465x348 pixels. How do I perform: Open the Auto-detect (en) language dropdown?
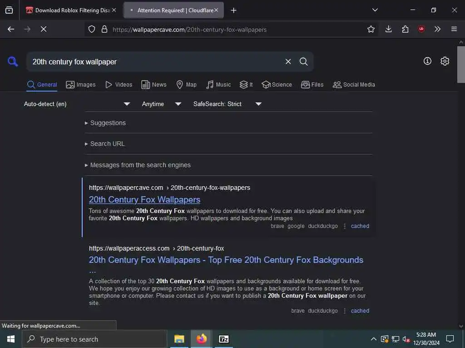[x=77, y=104]
